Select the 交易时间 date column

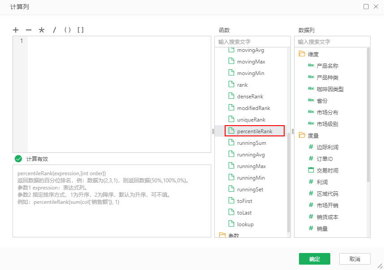pyautogui.click(x=327, y=170)
